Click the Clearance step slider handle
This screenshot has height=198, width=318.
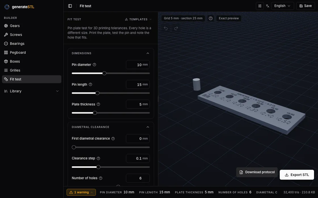(98, 167)
